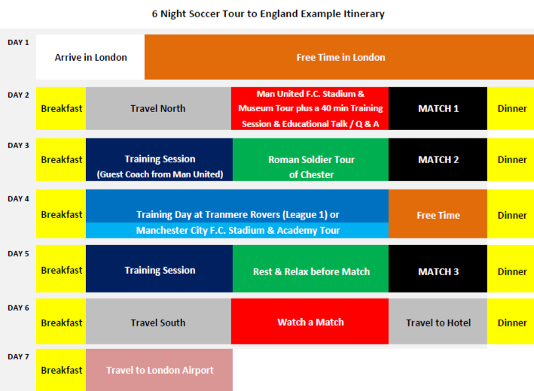Click the DAY 3 row label
This screenshot has width=534, height=391.
tap(18, 146)
